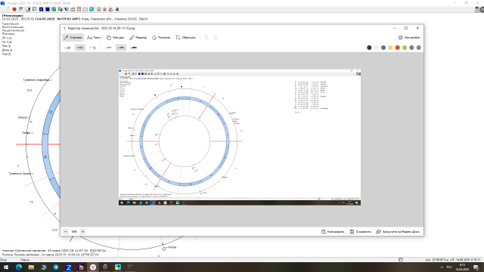The image size is (484, 272).
Task: Click the red circle icon in astrology toolbar
Action: tap(14, 9)
